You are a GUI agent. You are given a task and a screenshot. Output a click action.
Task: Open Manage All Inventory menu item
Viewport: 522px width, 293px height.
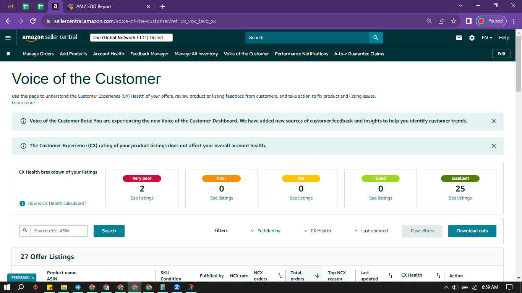[196, 54]
